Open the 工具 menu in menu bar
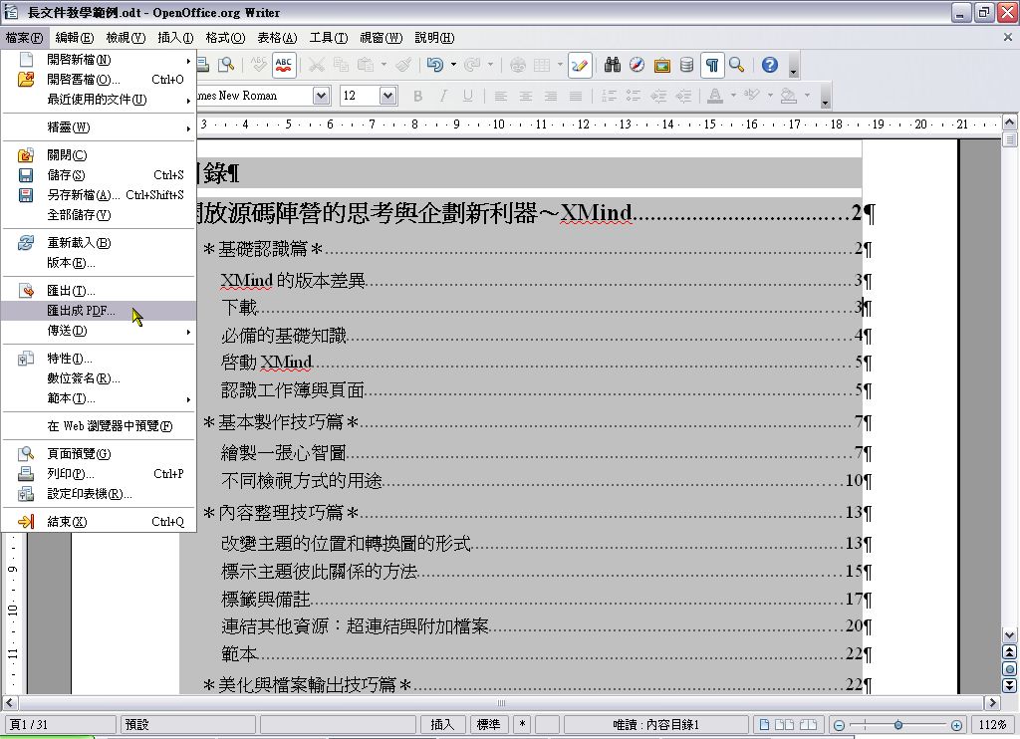Screen dimensions: 1020x739 [x=329, y=38]
